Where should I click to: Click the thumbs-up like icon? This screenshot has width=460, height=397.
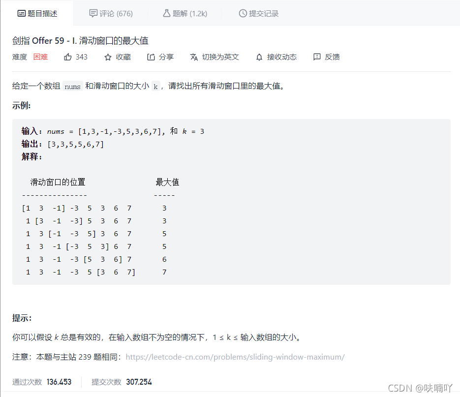[x=67, y=57]
